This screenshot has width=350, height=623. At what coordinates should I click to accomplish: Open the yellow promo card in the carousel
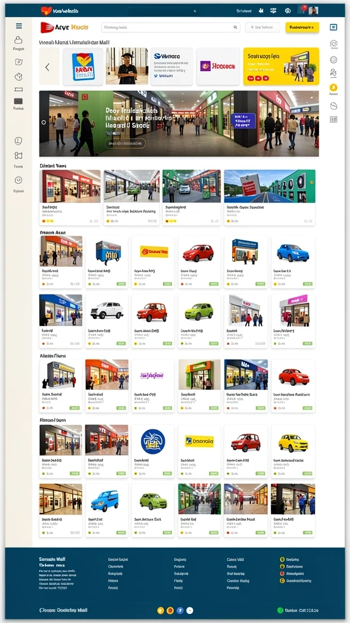click(x=281, y=66)
